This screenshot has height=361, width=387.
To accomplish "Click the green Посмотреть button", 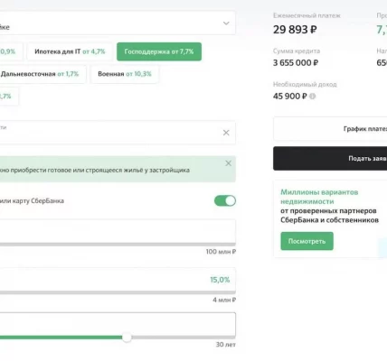I will pos(307,241).
